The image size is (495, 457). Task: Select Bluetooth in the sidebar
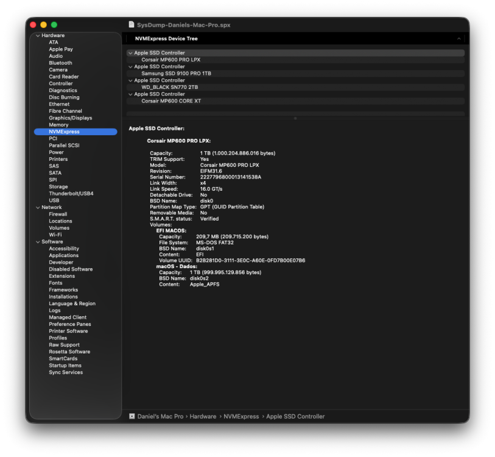click(x=60, y=63)
